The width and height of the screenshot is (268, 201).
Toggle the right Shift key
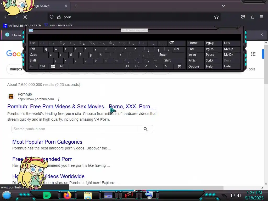[x=174, y=60]
